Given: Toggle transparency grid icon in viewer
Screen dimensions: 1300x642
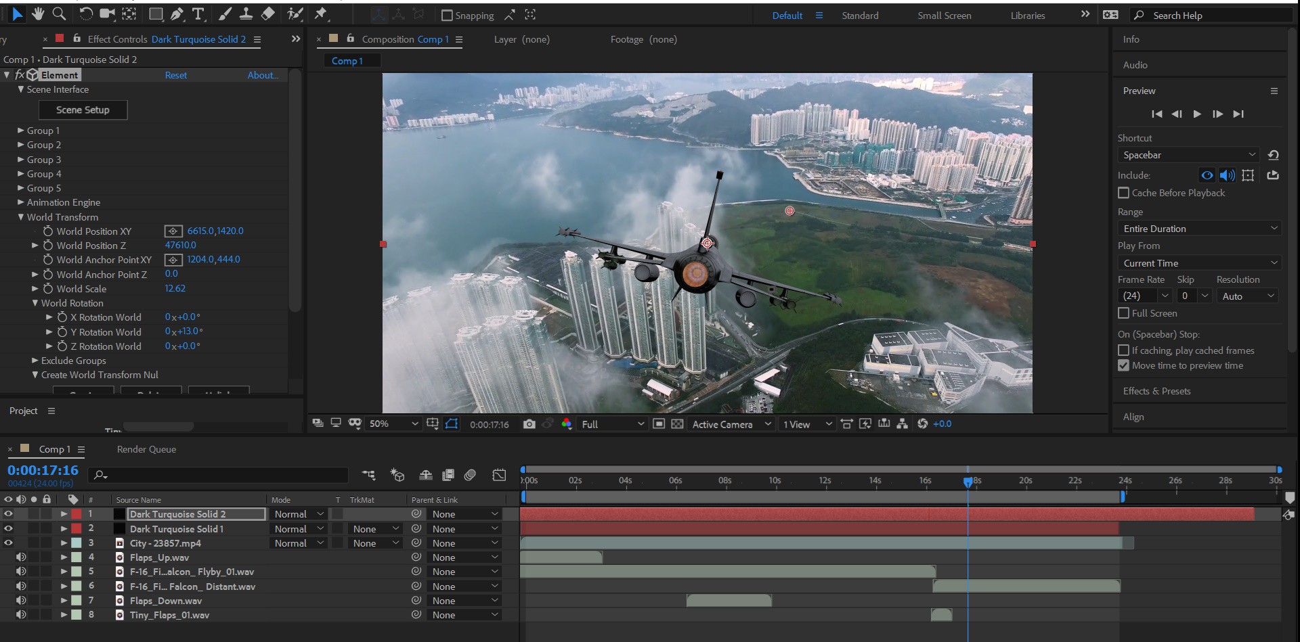Looking at the screenshot, I should (x=677, y=424).
